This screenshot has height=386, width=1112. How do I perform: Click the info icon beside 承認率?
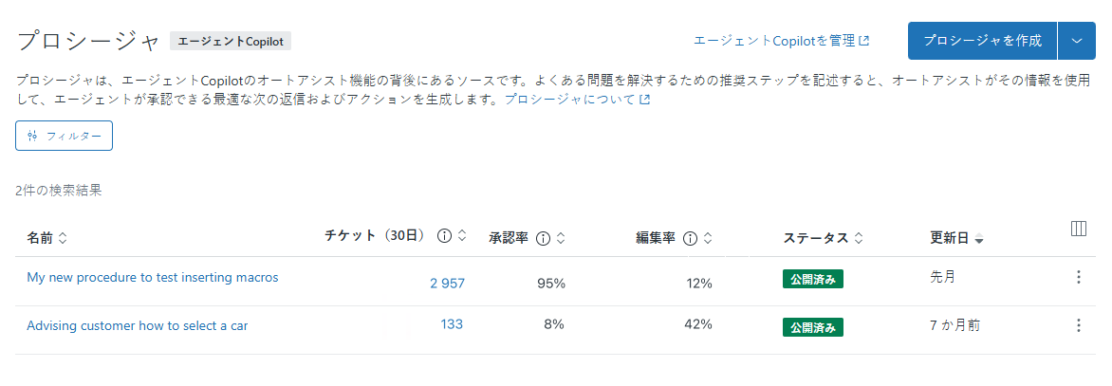pos(544,238)
